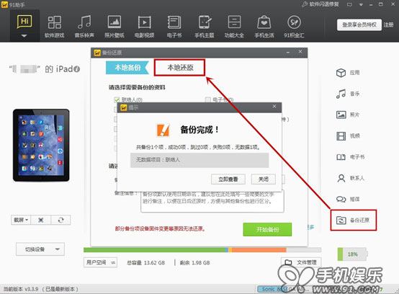Open the Hi home icon
Viewport: 399px width, 294px height.
pyautogui.click(x=24, y=22)
